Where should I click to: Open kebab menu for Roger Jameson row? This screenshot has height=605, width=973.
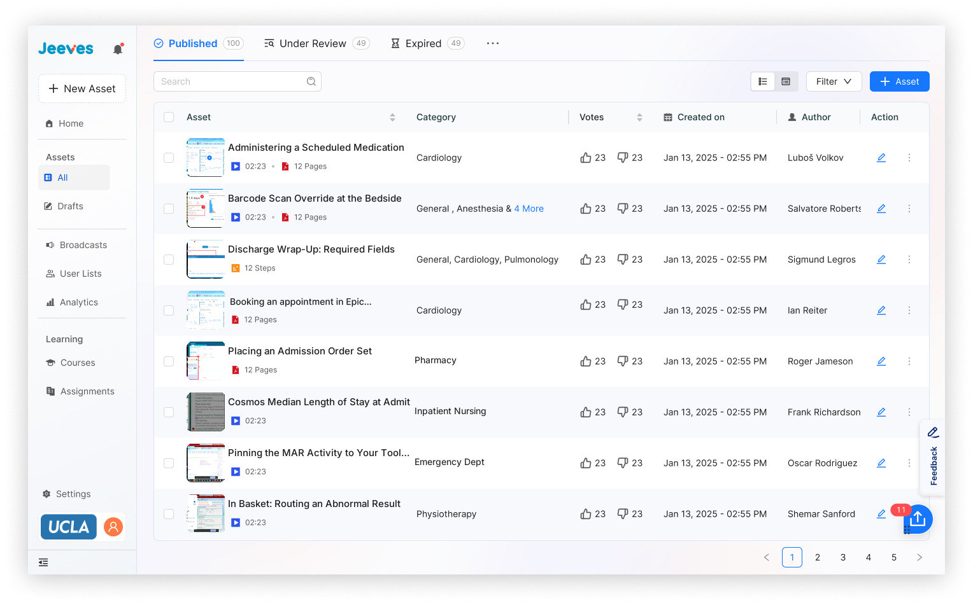pos(909,361)
